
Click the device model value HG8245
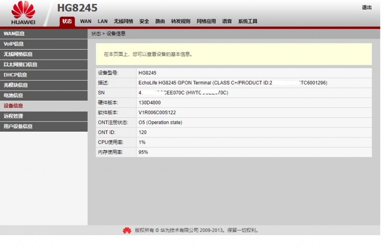coord(147,73)
